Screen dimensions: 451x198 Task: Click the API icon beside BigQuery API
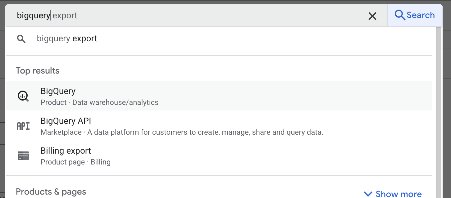[23, 126]
